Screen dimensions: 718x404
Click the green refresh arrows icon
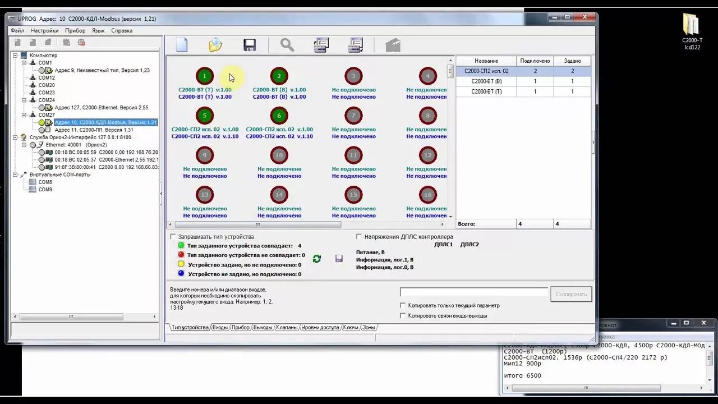pos(317,259)
